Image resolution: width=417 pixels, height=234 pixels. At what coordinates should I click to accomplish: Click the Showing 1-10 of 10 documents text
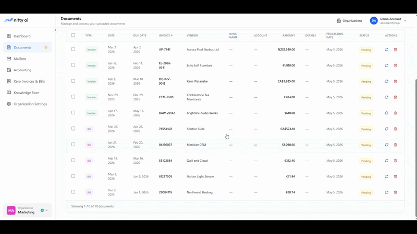coord(92,206)
